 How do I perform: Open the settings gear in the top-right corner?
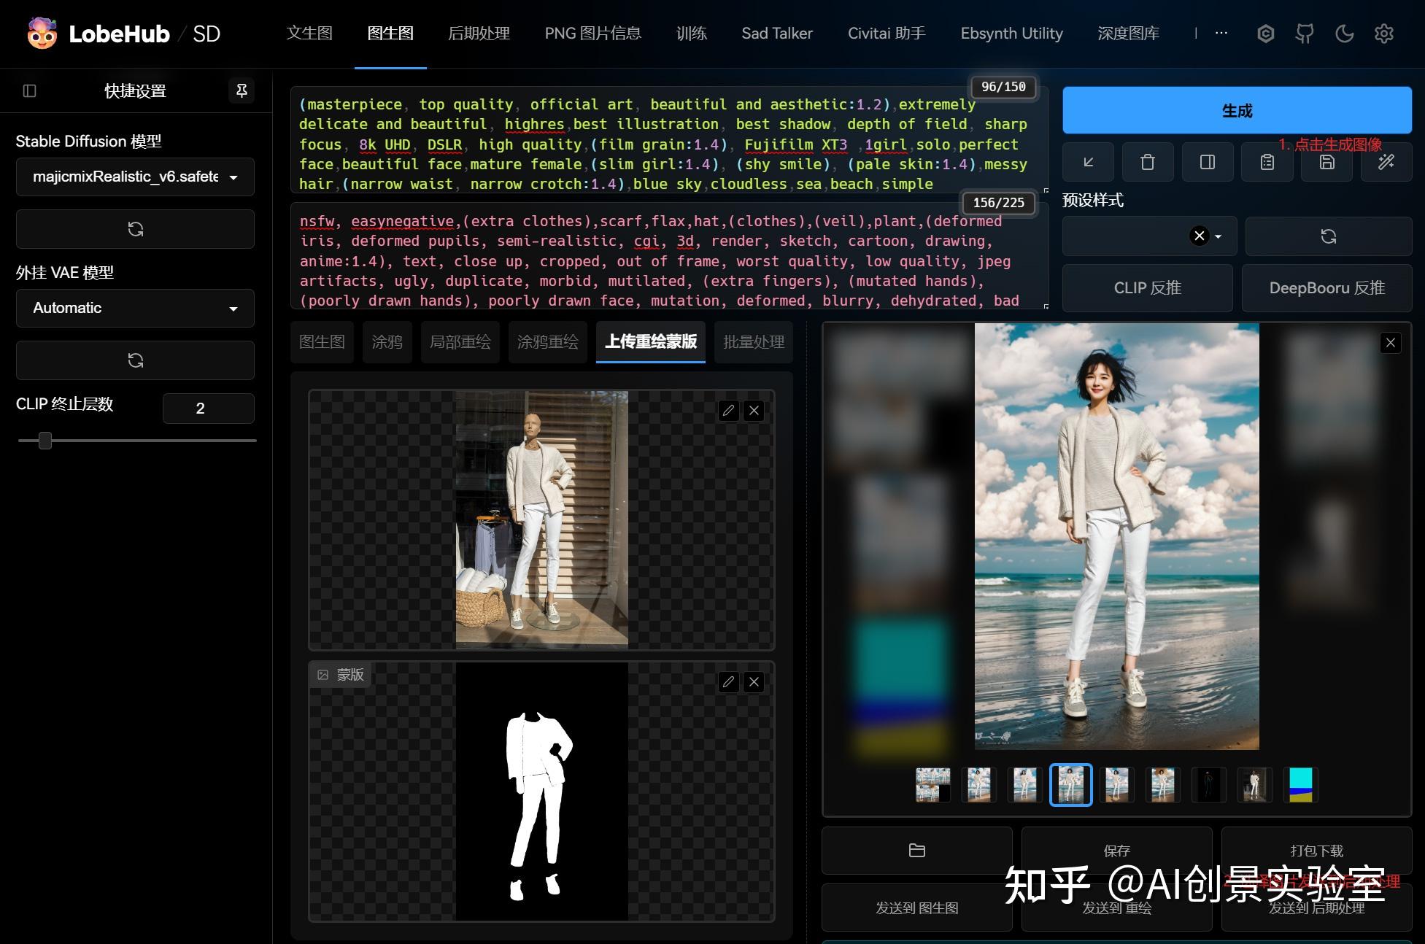[1383, 33]
